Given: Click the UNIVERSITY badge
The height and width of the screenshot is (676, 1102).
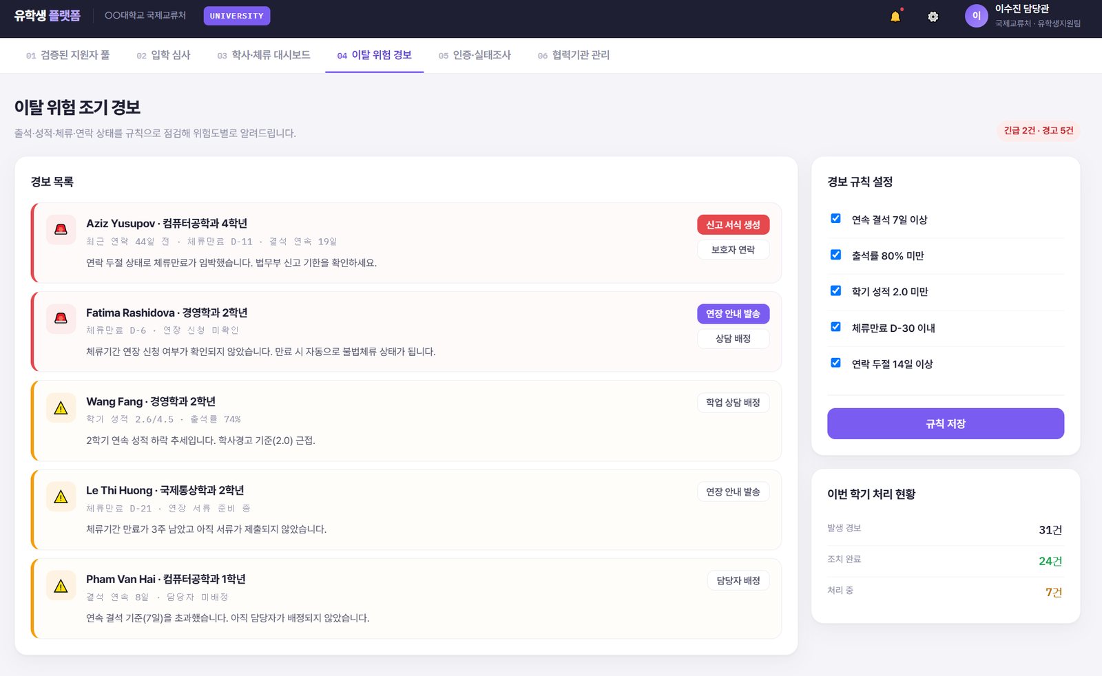Looking at the screenshot, I should pyautogui.click(x=237, y=16).
